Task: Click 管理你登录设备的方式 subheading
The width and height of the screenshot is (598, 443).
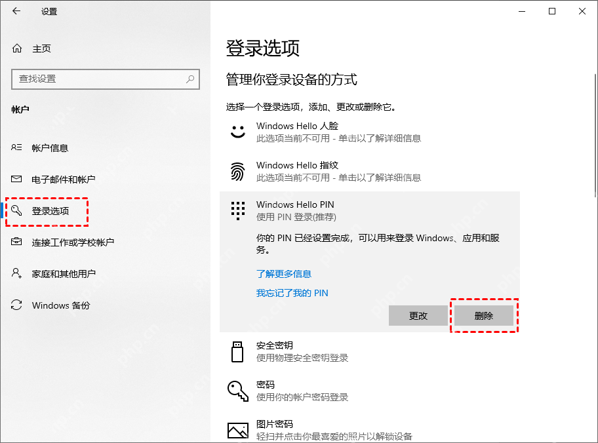Action: (291, 80)
